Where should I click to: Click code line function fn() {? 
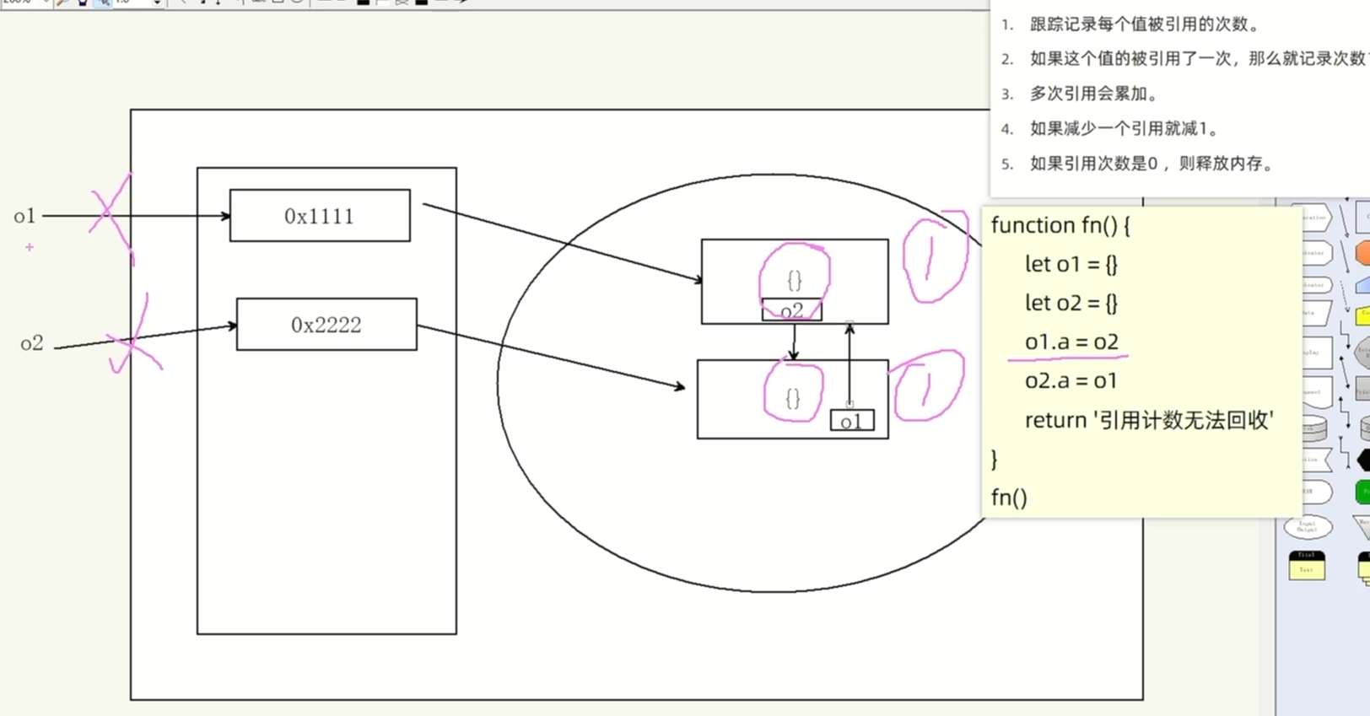(1060, 225)
